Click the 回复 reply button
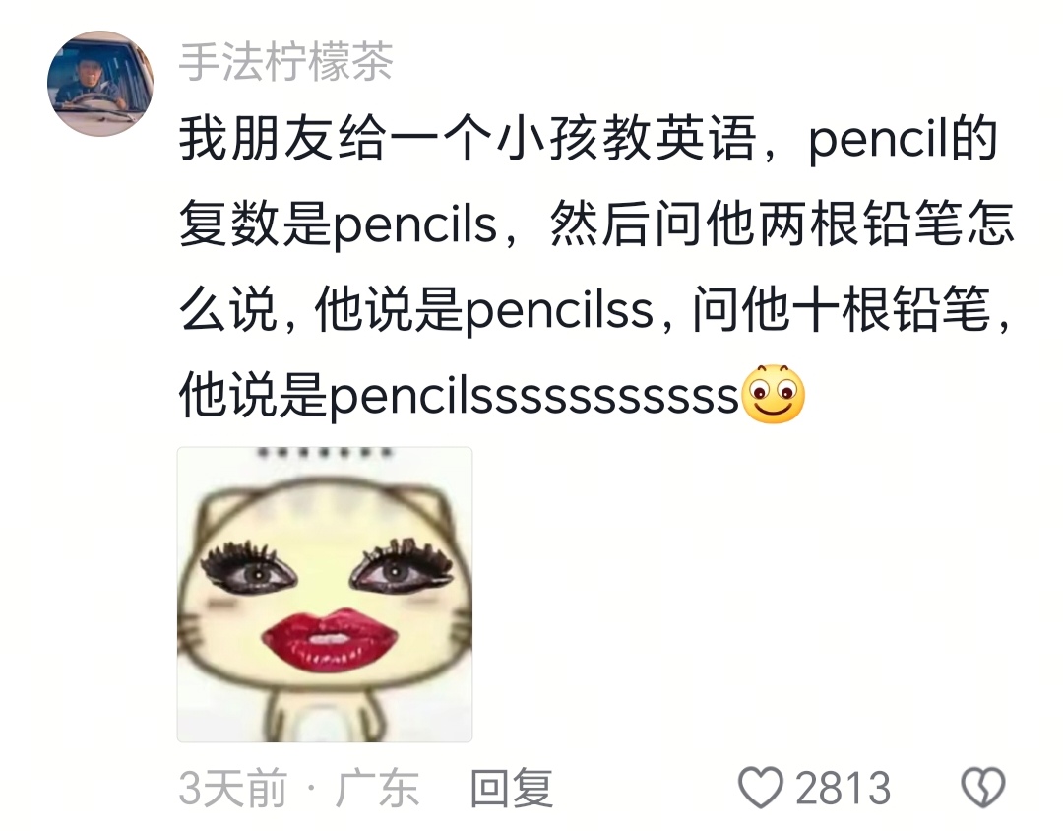 [x=512, y=789]
